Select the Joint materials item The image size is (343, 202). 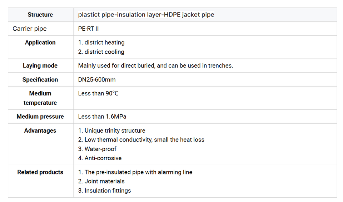pyautogui.click(x=101, y=181)
